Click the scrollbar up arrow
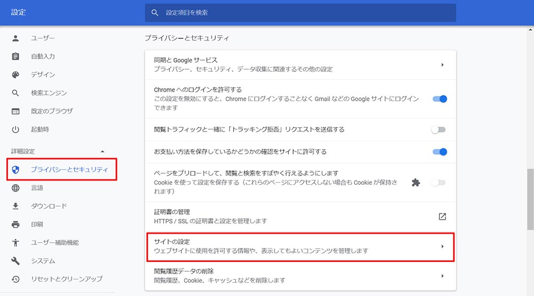The image size is (534, 296). tap(530, 29)
